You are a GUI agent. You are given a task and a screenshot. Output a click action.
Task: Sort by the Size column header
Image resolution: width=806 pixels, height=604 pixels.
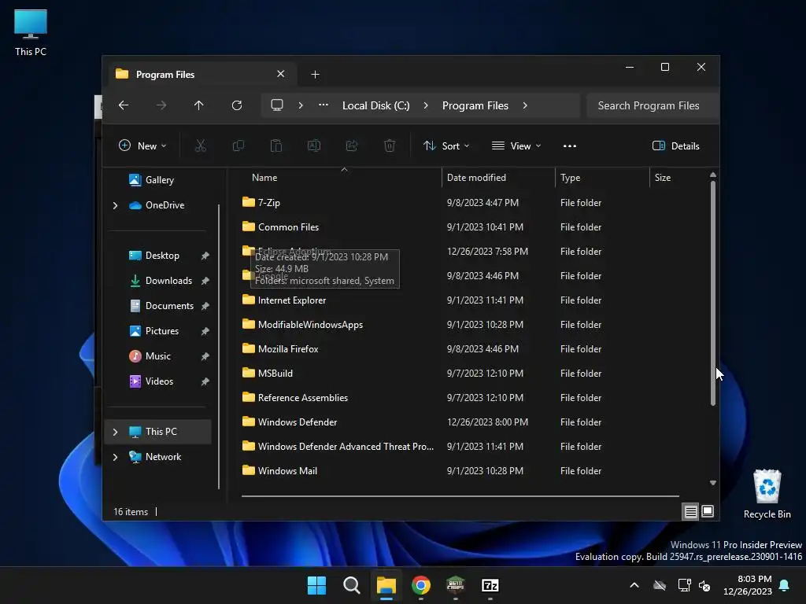[x=678, y=177]
